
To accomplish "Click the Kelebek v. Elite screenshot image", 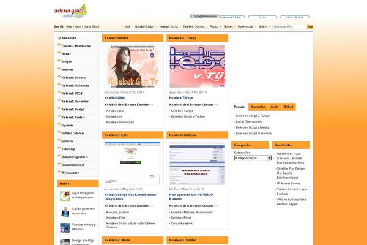I will [x=133, y=164].
